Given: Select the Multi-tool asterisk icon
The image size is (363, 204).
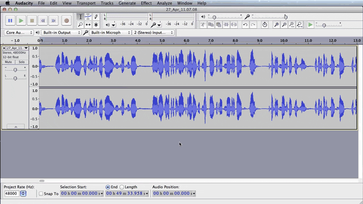Looking at the screenshot, I should point(96,25).
